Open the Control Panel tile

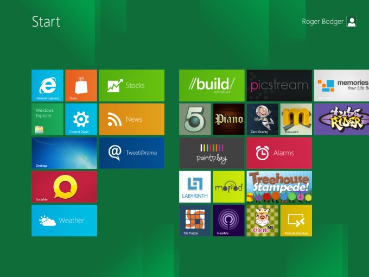[81, 119]
